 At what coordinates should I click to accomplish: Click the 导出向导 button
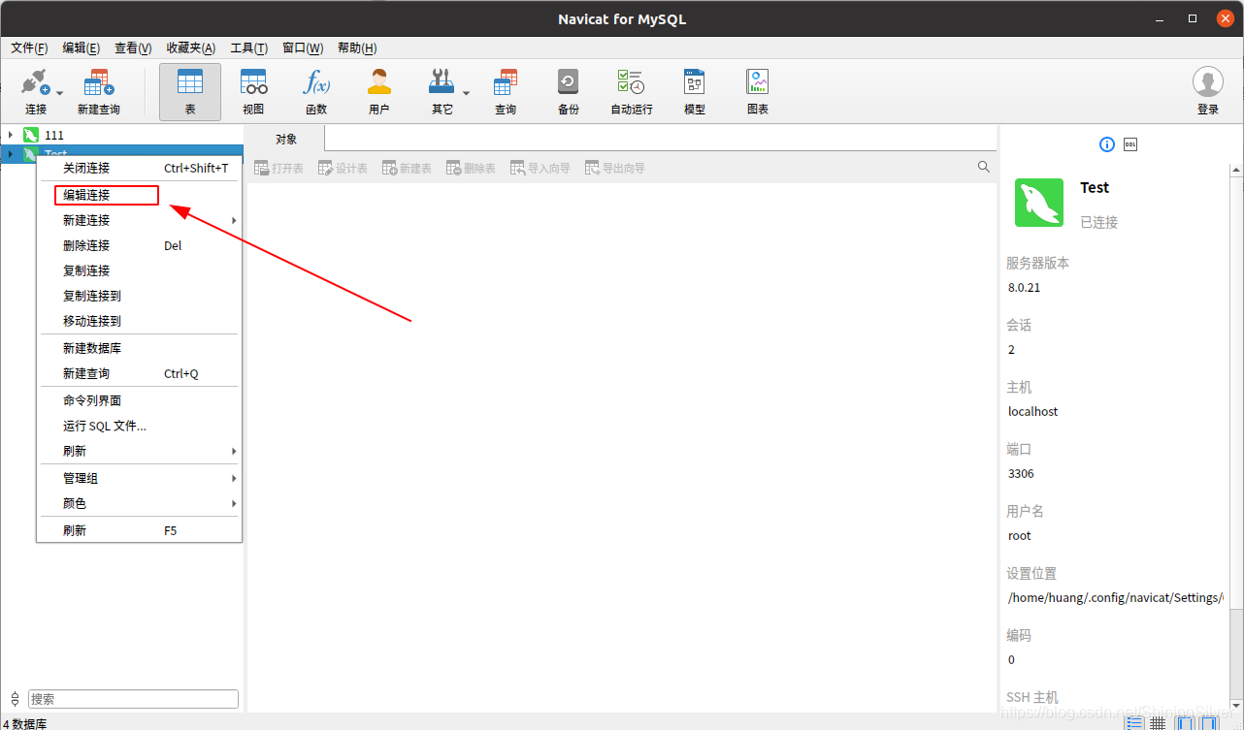coord(614,168)
